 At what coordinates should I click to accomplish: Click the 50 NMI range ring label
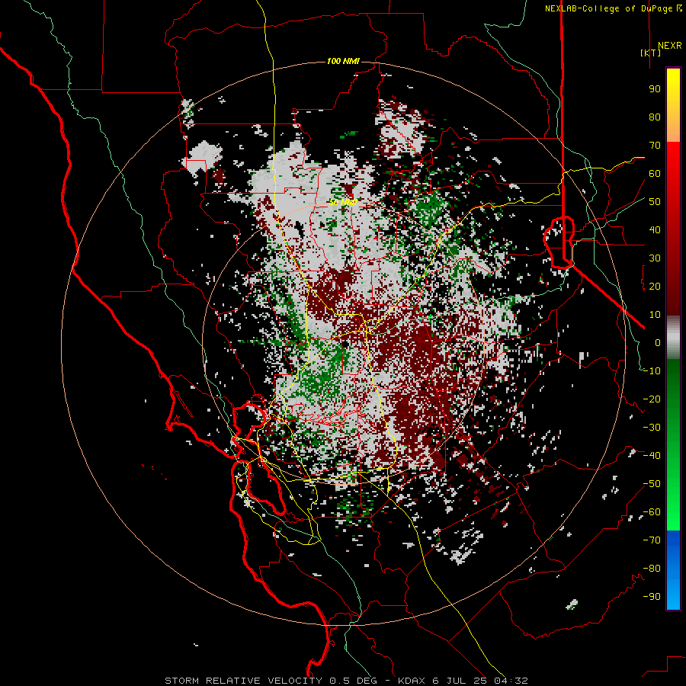343,202
